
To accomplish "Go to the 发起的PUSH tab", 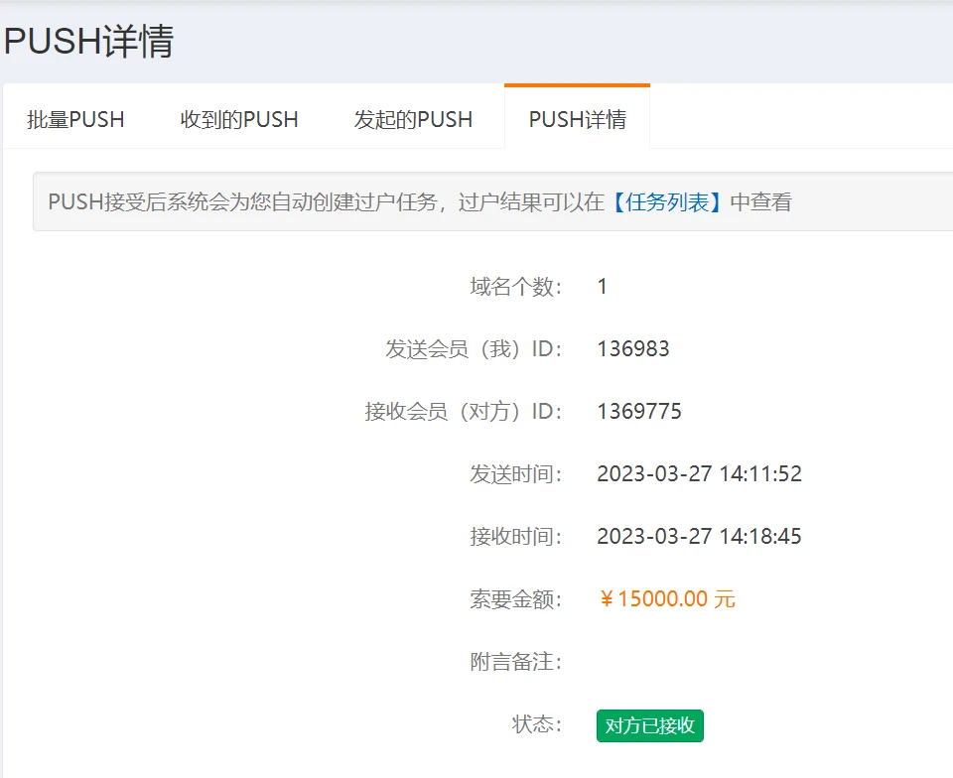I will click(413, 120).
